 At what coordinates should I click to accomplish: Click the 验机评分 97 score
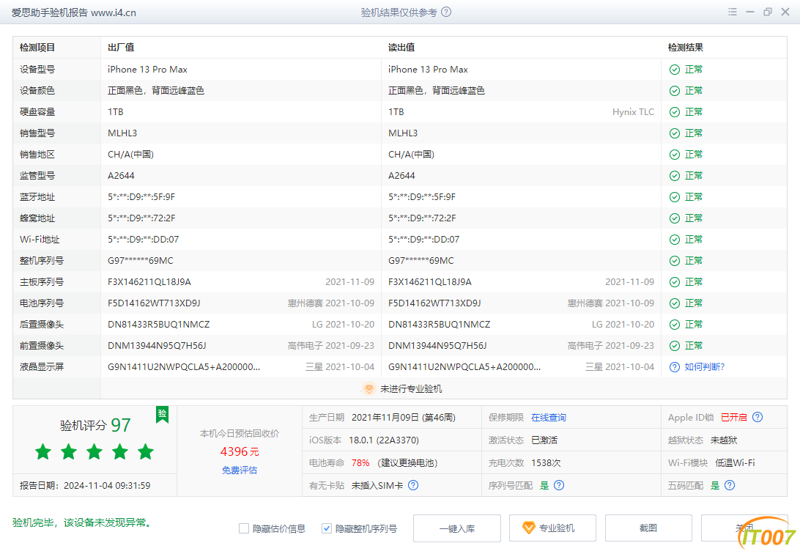tap(95, 425)
